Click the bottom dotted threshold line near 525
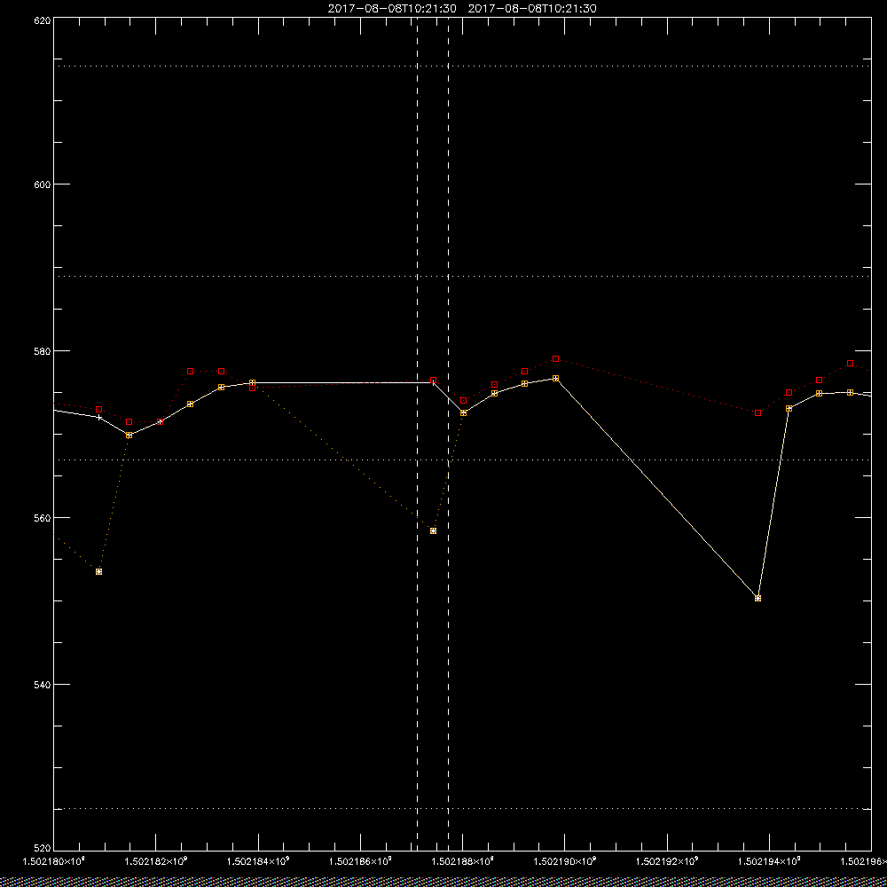 tap(462, 809)
